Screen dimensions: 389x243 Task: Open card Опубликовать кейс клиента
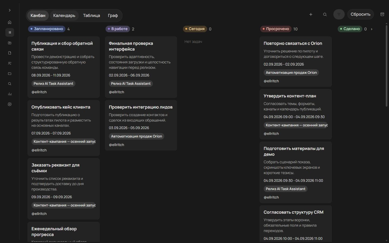(x=63, y=128)
